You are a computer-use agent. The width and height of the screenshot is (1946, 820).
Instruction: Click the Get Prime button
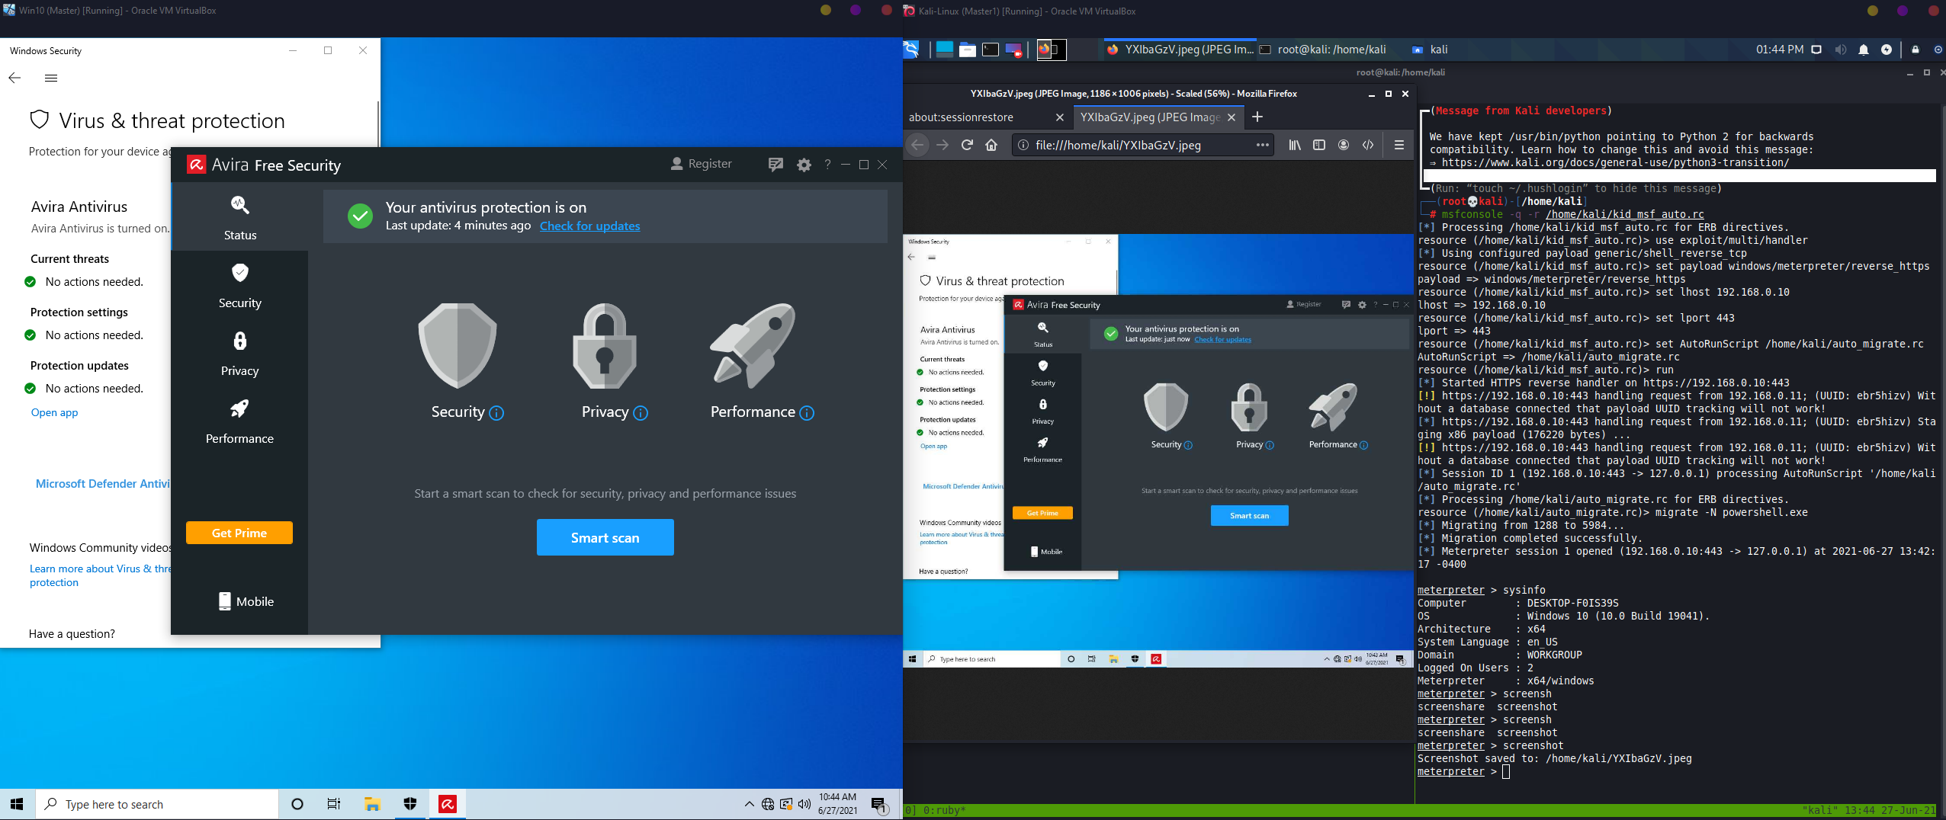click(x=239, y=533)
